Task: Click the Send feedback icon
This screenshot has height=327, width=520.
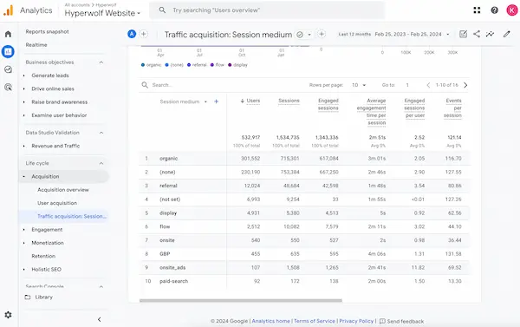Action: tap(382, 321)
